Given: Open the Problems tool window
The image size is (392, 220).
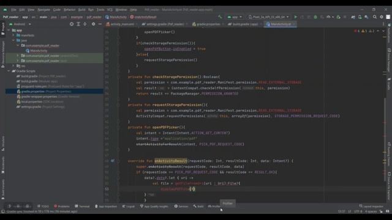Looking at the screenshot, I should tap(62, 207).
